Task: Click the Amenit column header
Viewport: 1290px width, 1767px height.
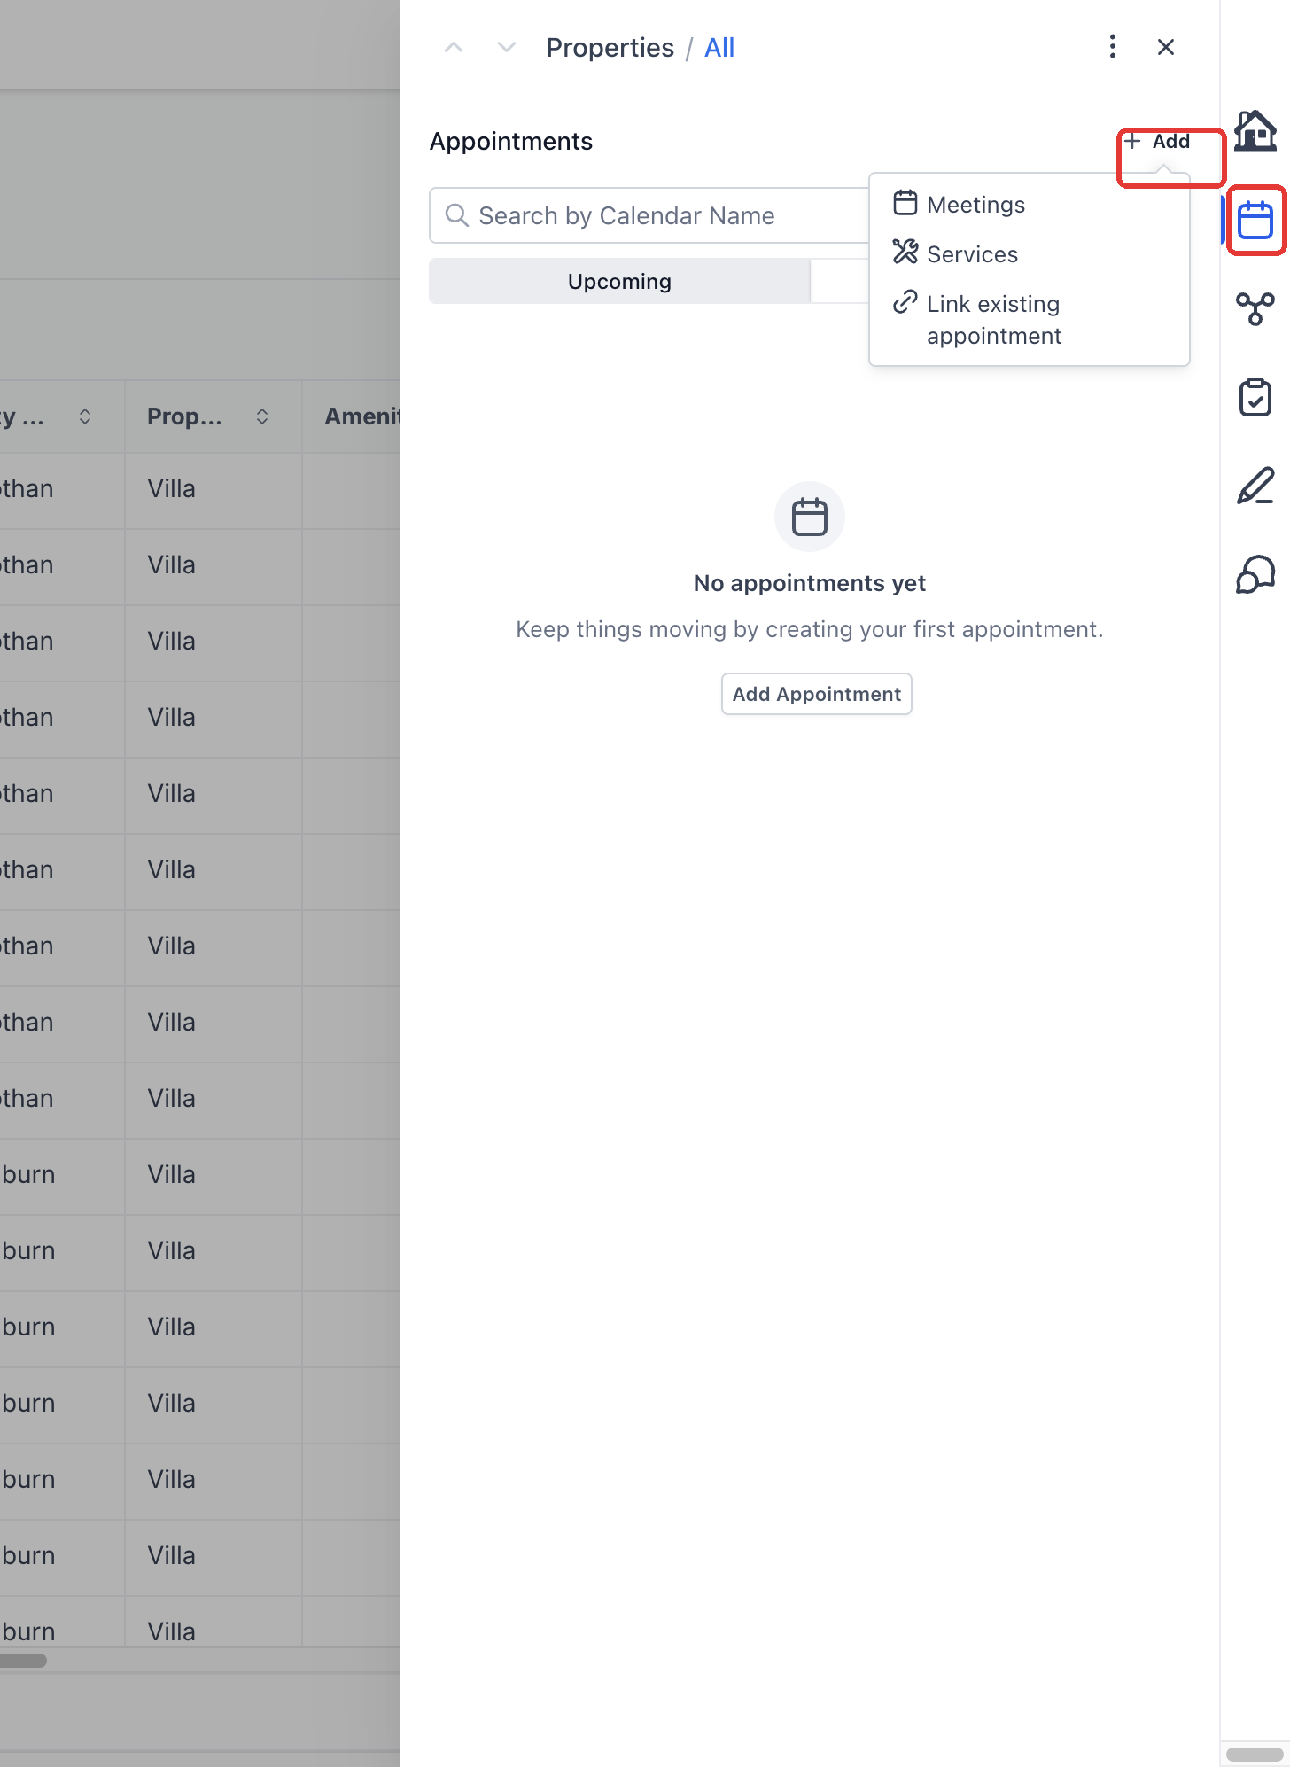Action: [x=362, y=416]
